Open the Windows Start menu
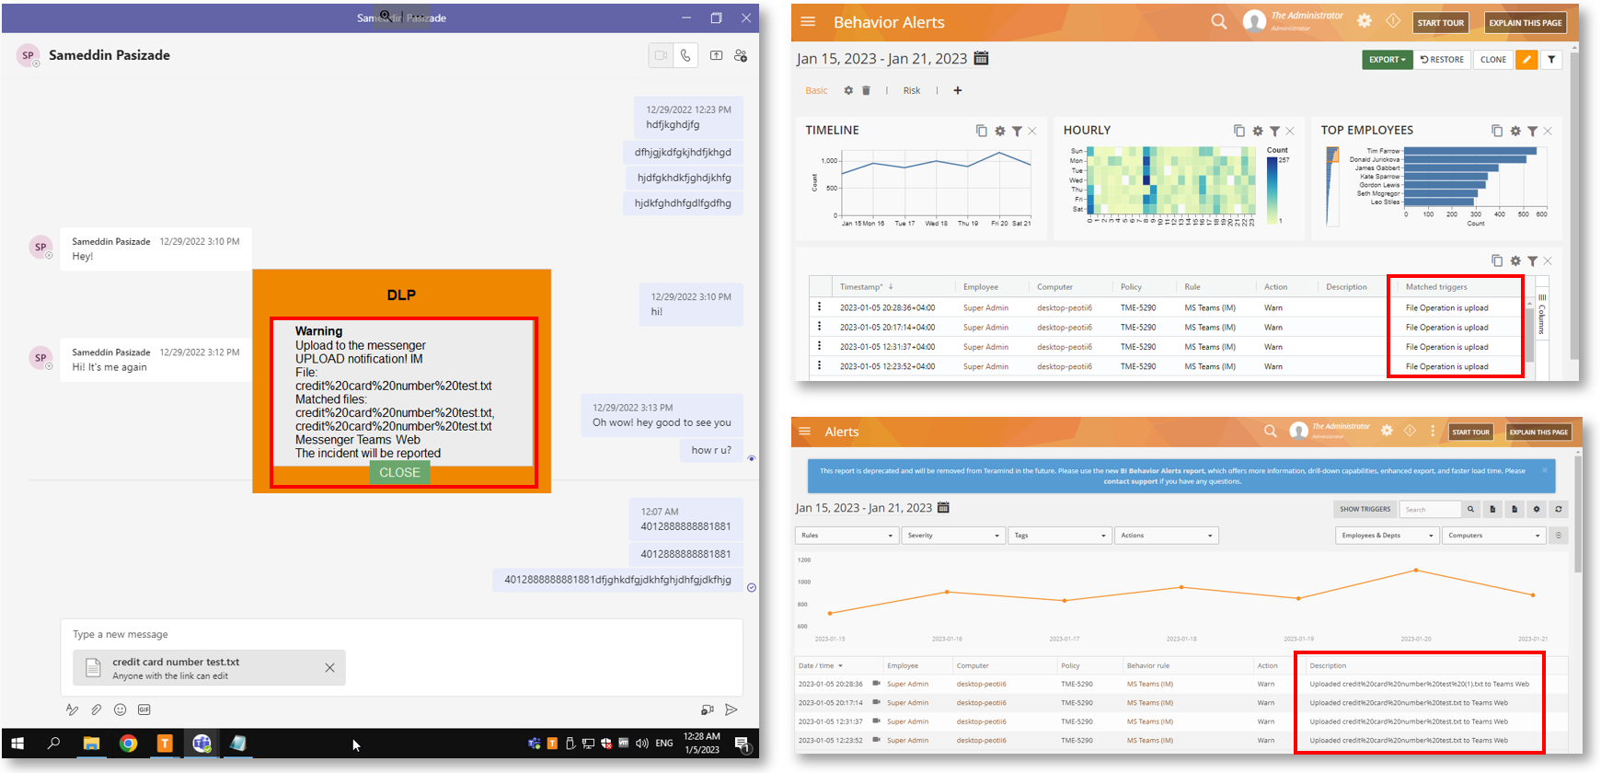Screen dimensions: 1601x773 (17, 744)
